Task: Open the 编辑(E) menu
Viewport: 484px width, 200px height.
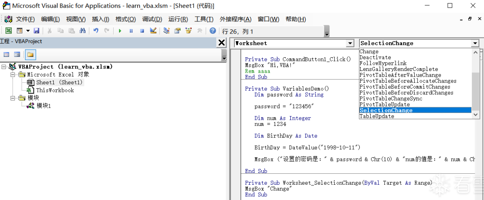Action: coord(50,19)
